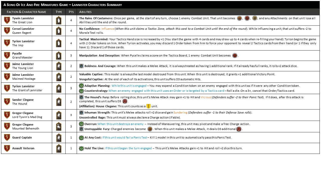The width and height of the screenshot is (321, 180).
Task: Click the green icon before Hold The Line
Action: (81, 148)
